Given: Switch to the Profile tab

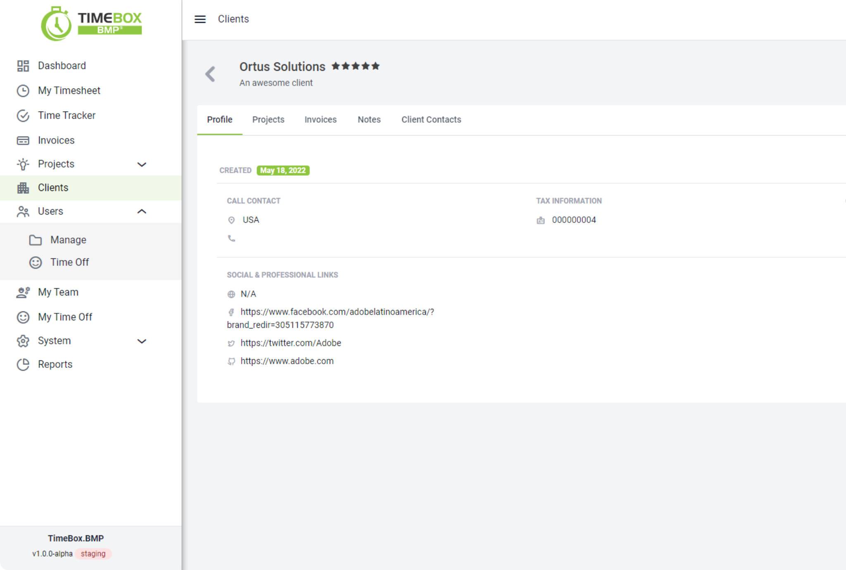Looking at the screenshot, I should click(x=220, y=120).
